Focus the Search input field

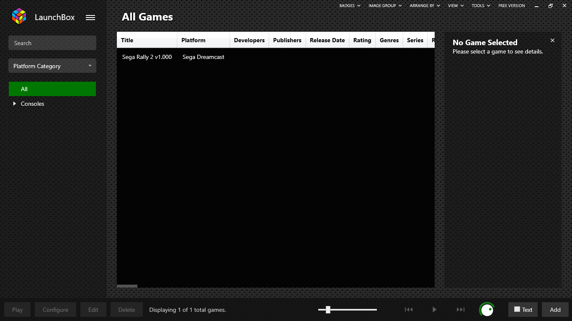(x=52, y=43)
